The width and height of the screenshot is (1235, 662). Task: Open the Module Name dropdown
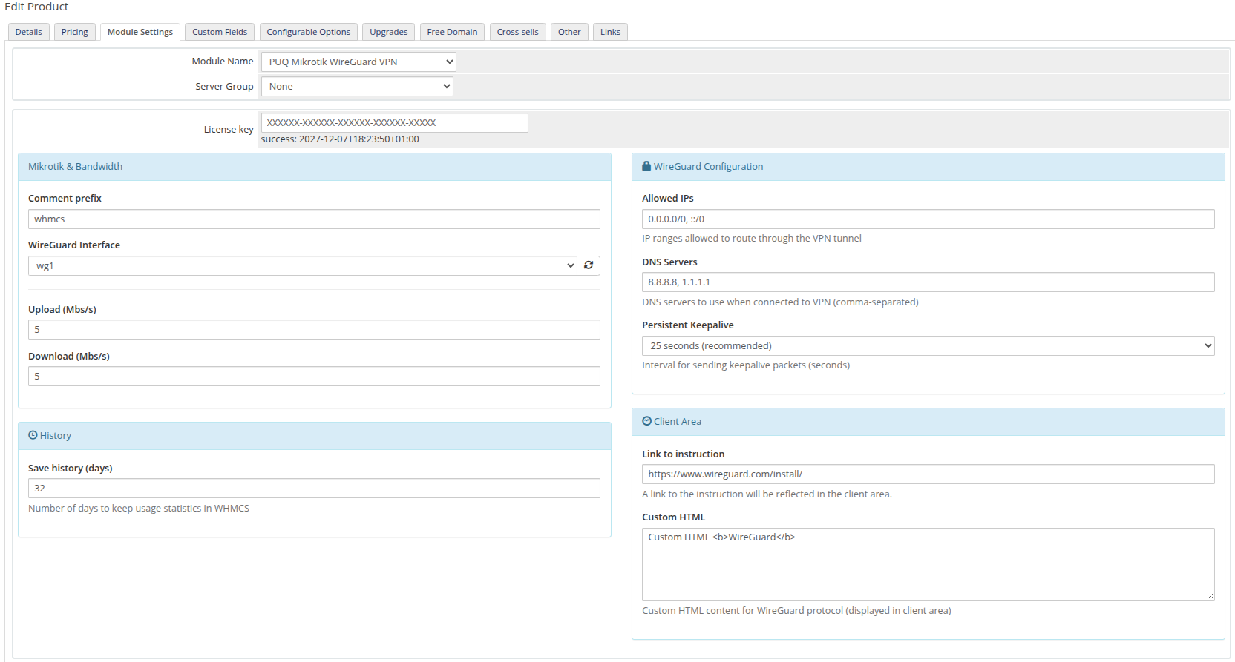(x=358, y=62)
